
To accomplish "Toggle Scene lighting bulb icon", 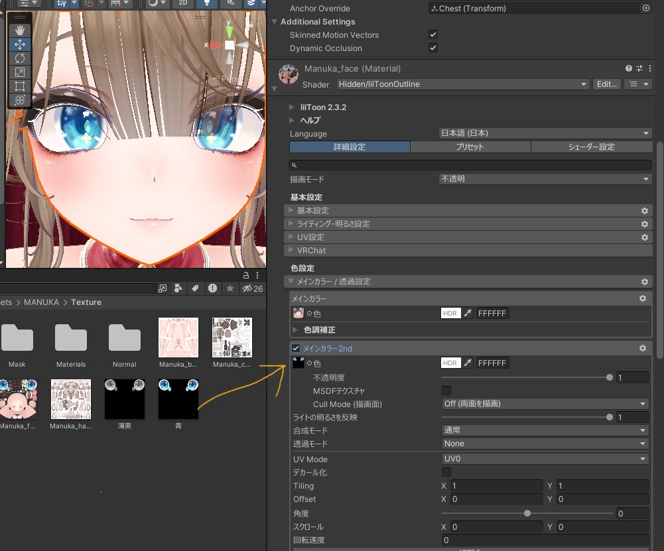I will 207,3.
